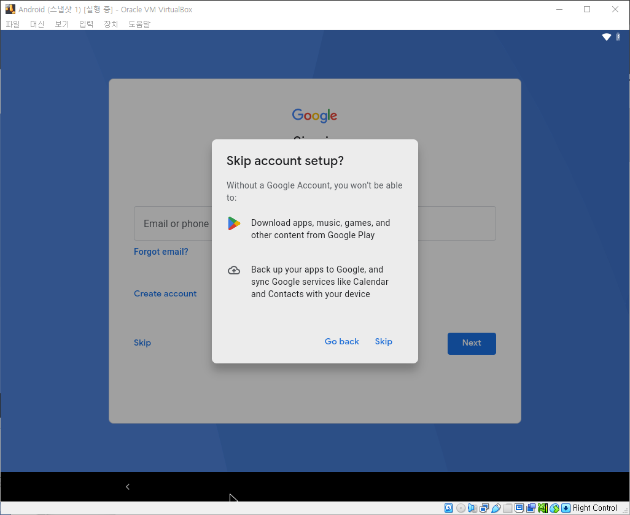
Task: Click the optical disc status icon
Action: [461, 508]
